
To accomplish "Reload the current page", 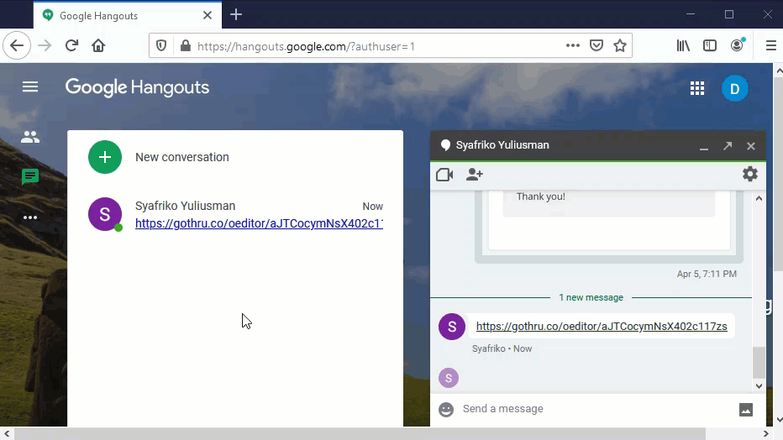I will 71,46.
